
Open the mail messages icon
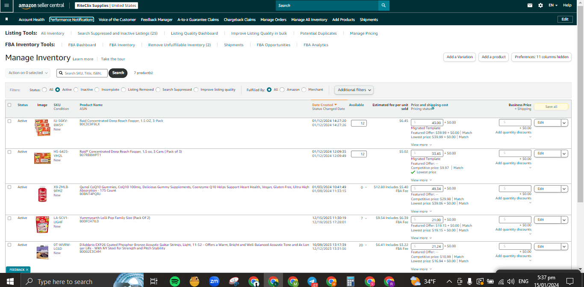click(530, 5)
